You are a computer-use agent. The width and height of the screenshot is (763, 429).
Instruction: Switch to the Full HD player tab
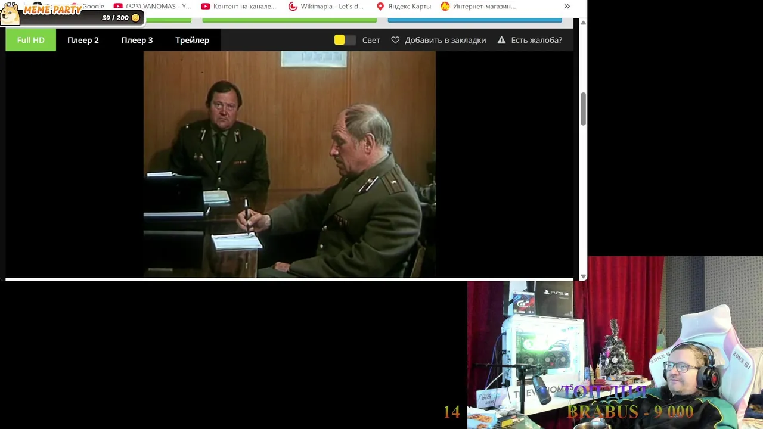coord(30,40)
